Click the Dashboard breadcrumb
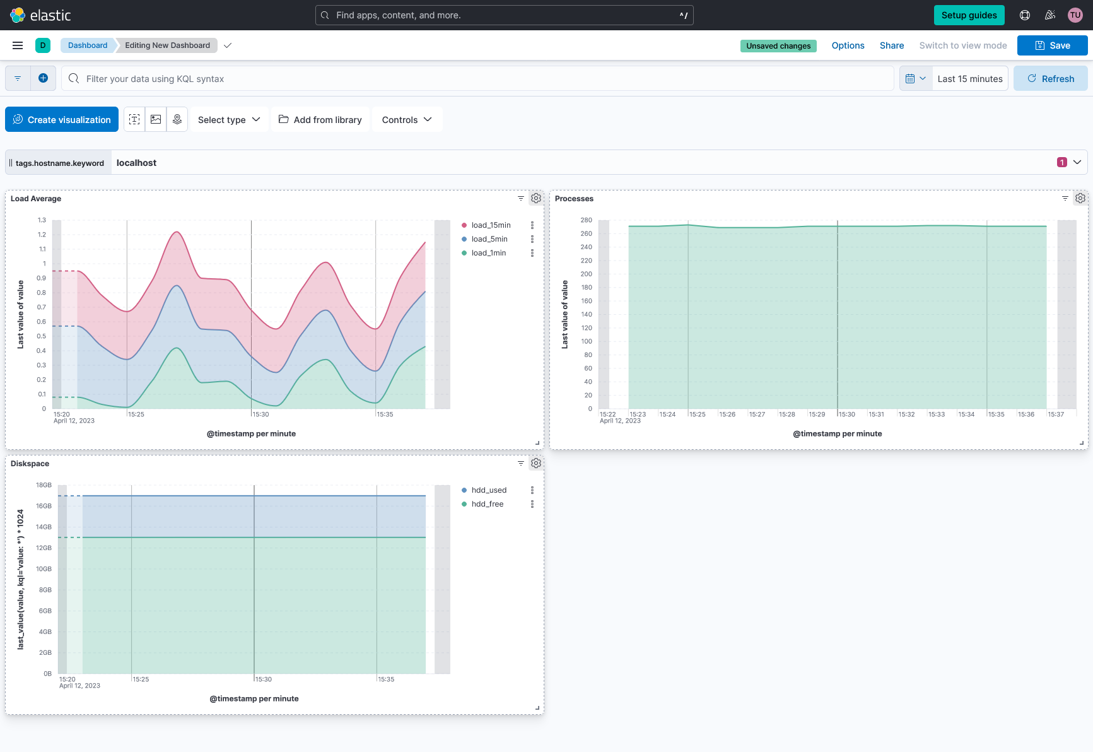The image size is (1093, 752). pyautogui.click(x=88, y=45)
